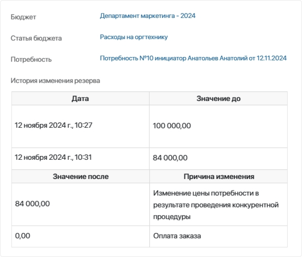Select the 100 000,00 value cell
The width and height of the screenshot is (302, 257).
pos(218,126)
